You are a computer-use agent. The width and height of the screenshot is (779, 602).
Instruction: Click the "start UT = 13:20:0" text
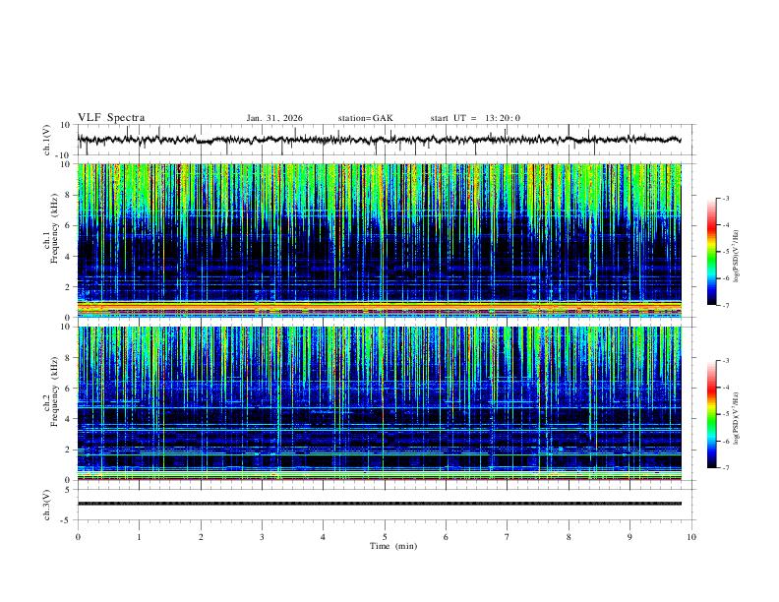click(x=475, y=118)
